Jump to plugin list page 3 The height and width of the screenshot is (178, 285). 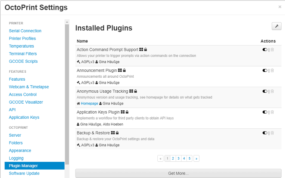(179, 158)
